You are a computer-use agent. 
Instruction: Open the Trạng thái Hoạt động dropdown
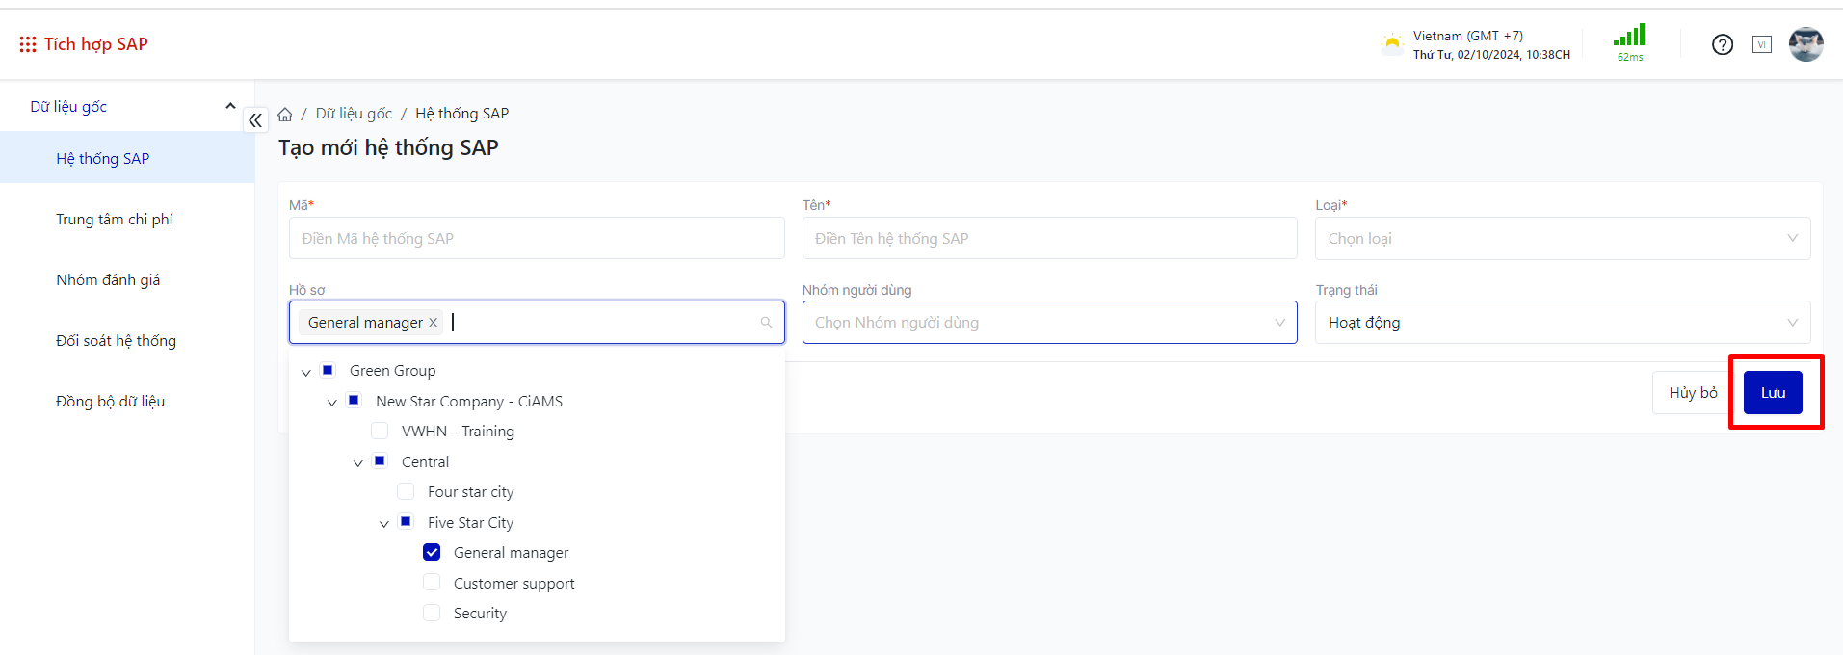[x=1562, y=323]
